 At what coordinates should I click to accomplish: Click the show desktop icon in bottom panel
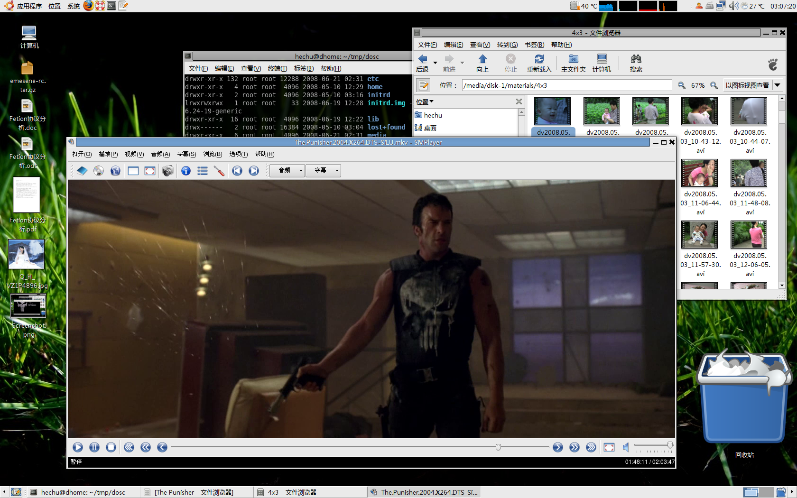[x=16, y=492]
